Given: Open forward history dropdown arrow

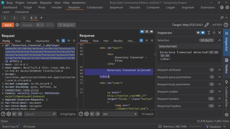Looking at the screenshot, I should [x=52, y=25].
